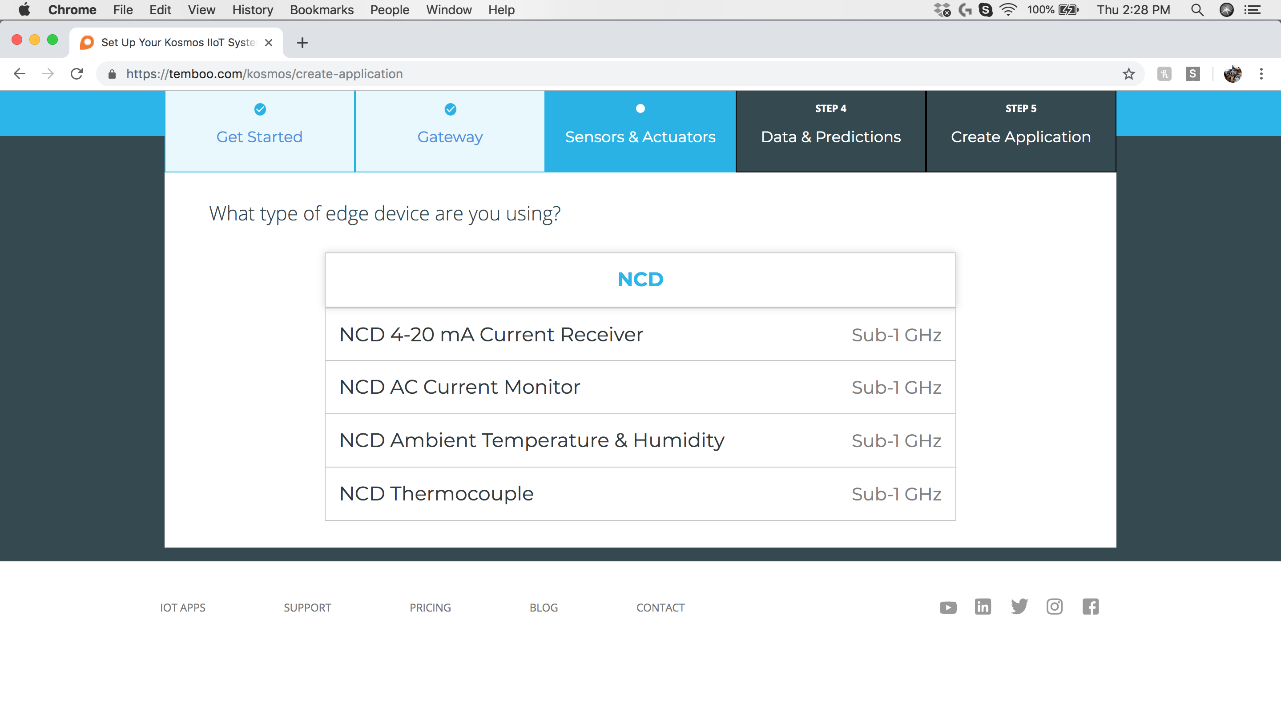Open the People menu
The width and height of the screenshot is (1281, 704).
(389, 10)
